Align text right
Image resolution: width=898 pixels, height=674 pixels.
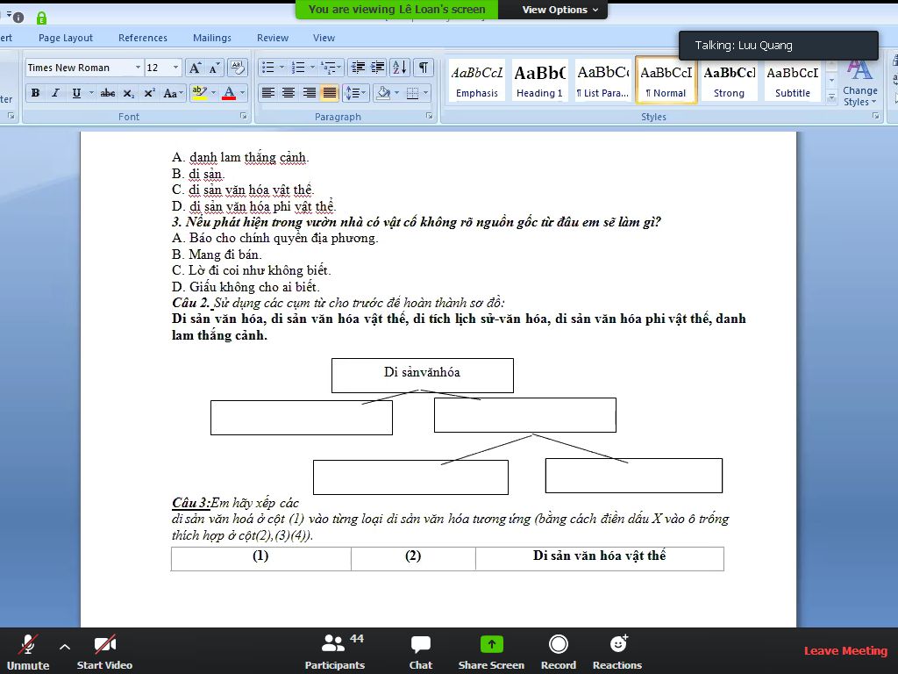pyautogui.click(x=310, y=93)
